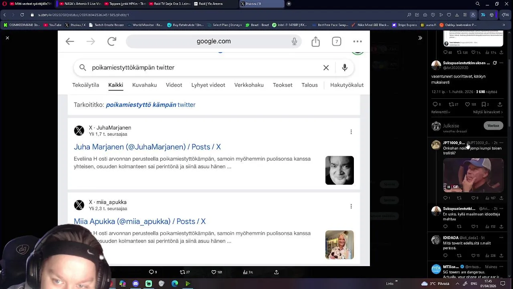Repost icon in photo viewer bottom bar

tap(182, 272)
